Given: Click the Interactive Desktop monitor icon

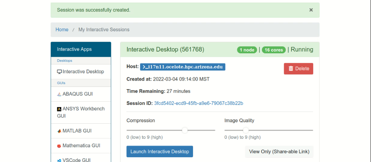Looking at the screenshot, I should tap(59, 72).
